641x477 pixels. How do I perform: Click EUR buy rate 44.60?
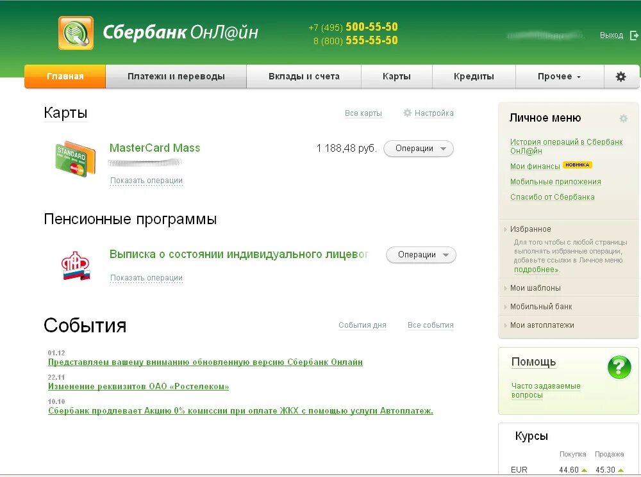(x=569, y=470)
